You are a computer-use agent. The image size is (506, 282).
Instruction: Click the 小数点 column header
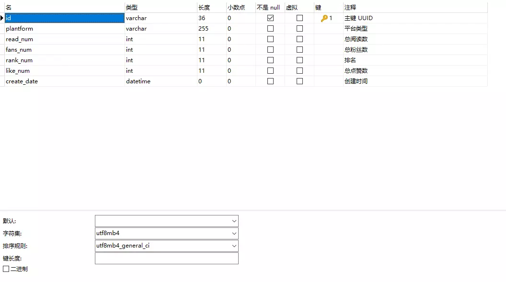coord(241,7)
